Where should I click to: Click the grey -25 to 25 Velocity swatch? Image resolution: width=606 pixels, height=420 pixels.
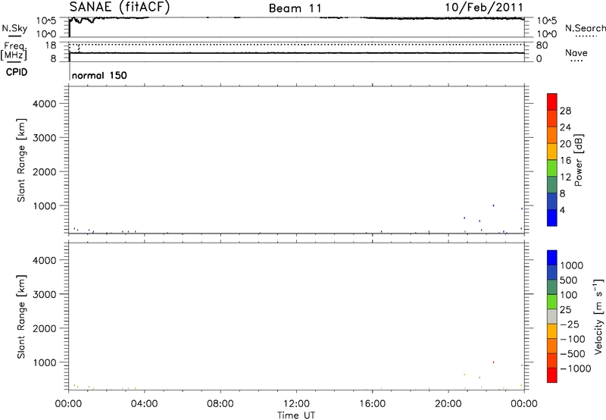pos(552,317)
